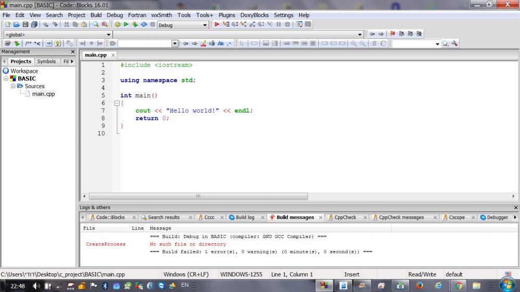520x292 pixels.
Task: Click the Cut scissors icon
Action: point(67,24)
